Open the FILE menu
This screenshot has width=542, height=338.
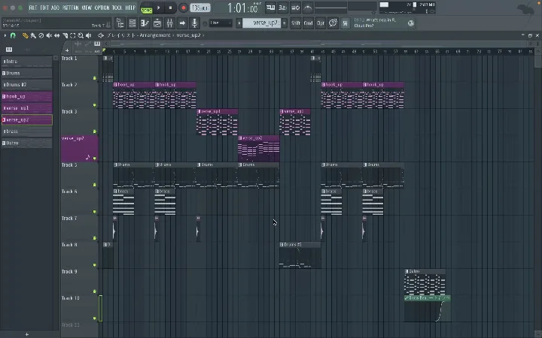point(33,8)
